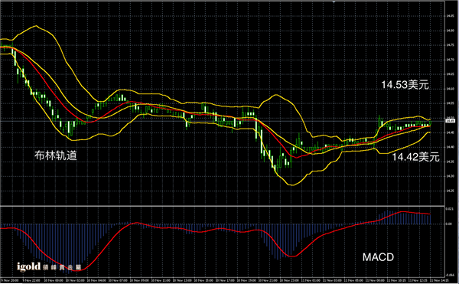The height and width of the screenshot is (284, 459).
Task: Click the 14.25 level on price axis
Action: click(x=451, y=191)
